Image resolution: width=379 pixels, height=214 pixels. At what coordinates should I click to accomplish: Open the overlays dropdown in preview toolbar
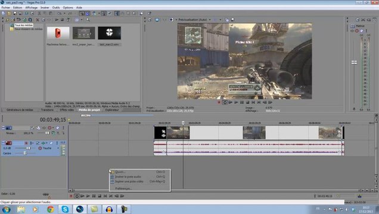point(220,20)
